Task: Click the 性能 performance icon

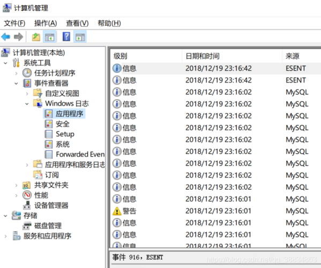Action: pyautogui.click(x=27, y=195)
